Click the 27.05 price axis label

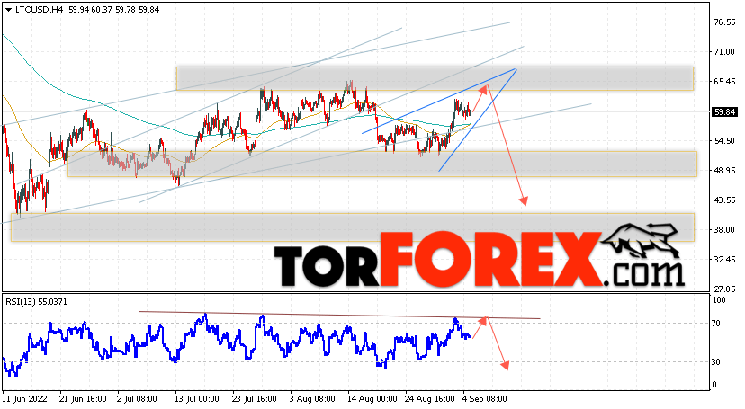[724, 289]
